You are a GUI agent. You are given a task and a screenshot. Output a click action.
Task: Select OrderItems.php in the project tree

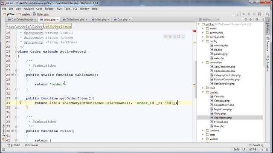pyautogui.click(x=223, y=118)
